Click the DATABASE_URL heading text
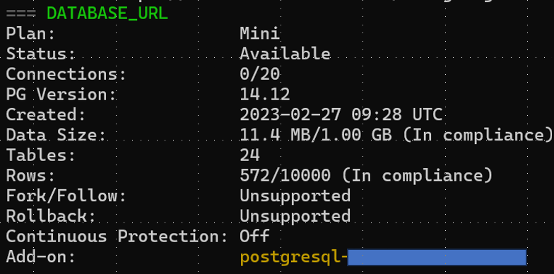The width and height of the screenshot is (554, 274). (107, 14)
